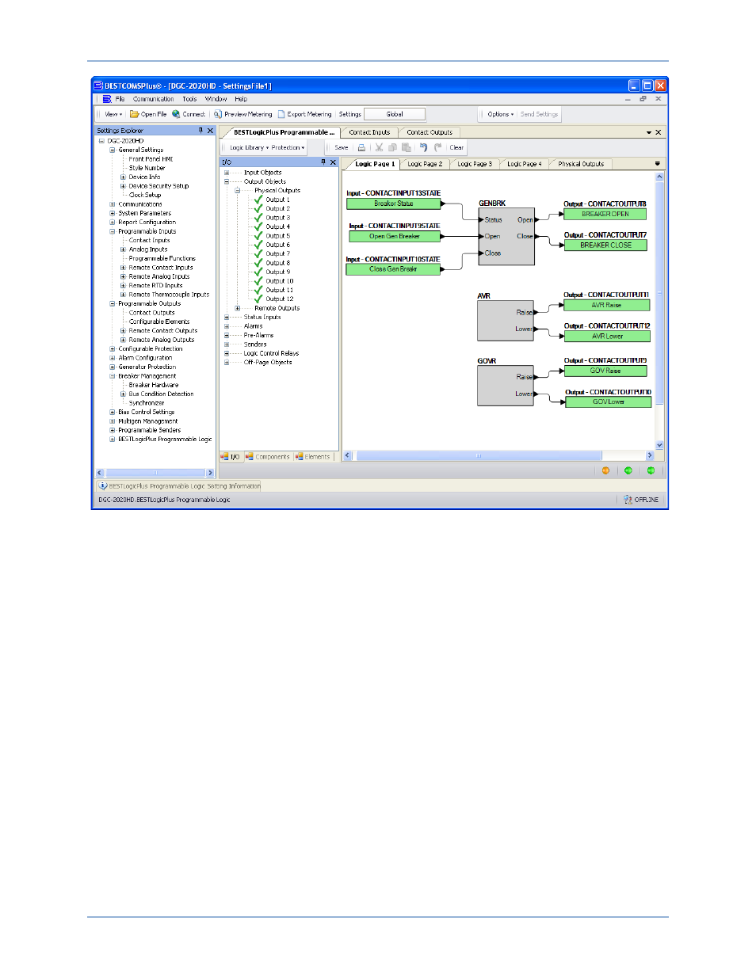
Task: Click the Send Settings button
Action: [539, 114]
